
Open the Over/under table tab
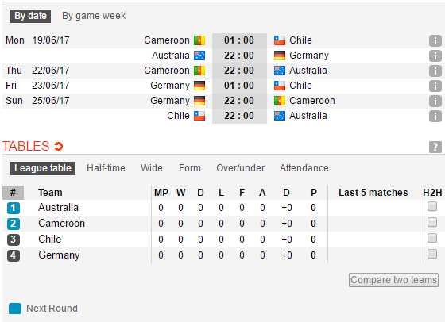click(x=240, y=168)
